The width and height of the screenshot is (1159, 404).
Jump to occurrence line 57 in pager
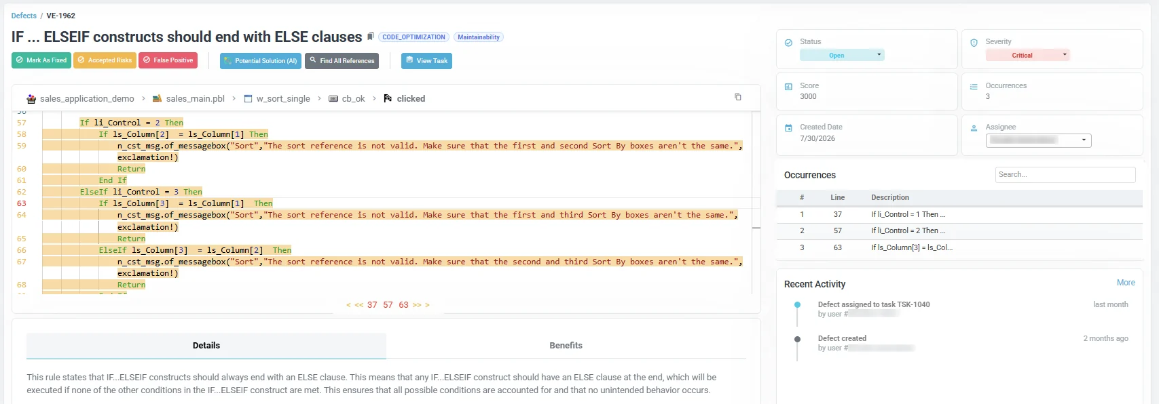point(388,305)
